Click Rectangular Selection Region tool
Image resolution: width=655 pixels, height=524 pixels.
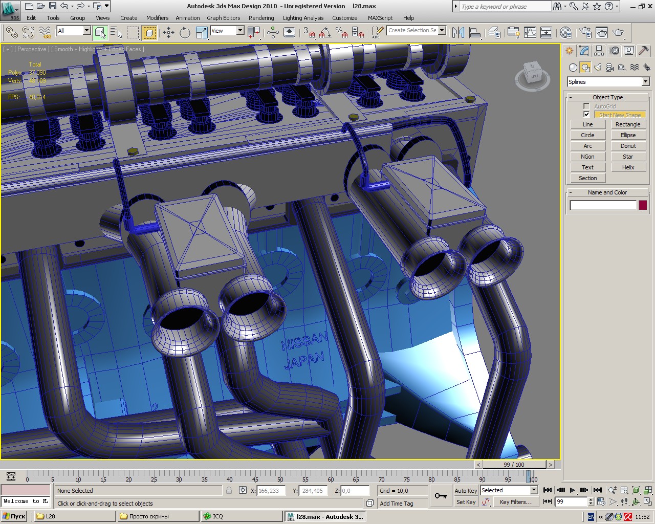133,33
